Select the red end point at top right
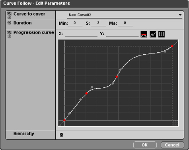This screenshot has height=150, width=189. point(172,46)
